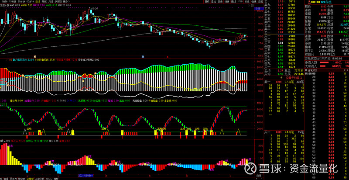Screen dimensions: 349x180
Task: Click the 日线 label at bottom right of chart
Action: (259, 176)
